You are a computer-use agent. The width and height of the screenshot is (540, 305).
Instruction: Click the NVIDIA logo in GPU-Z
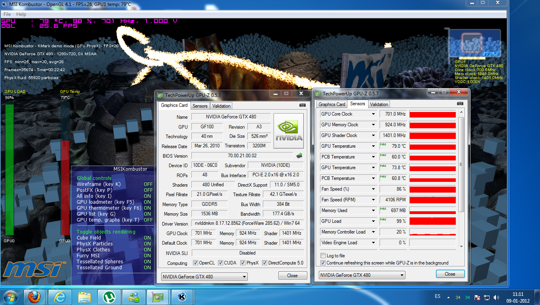pos(289,131)
